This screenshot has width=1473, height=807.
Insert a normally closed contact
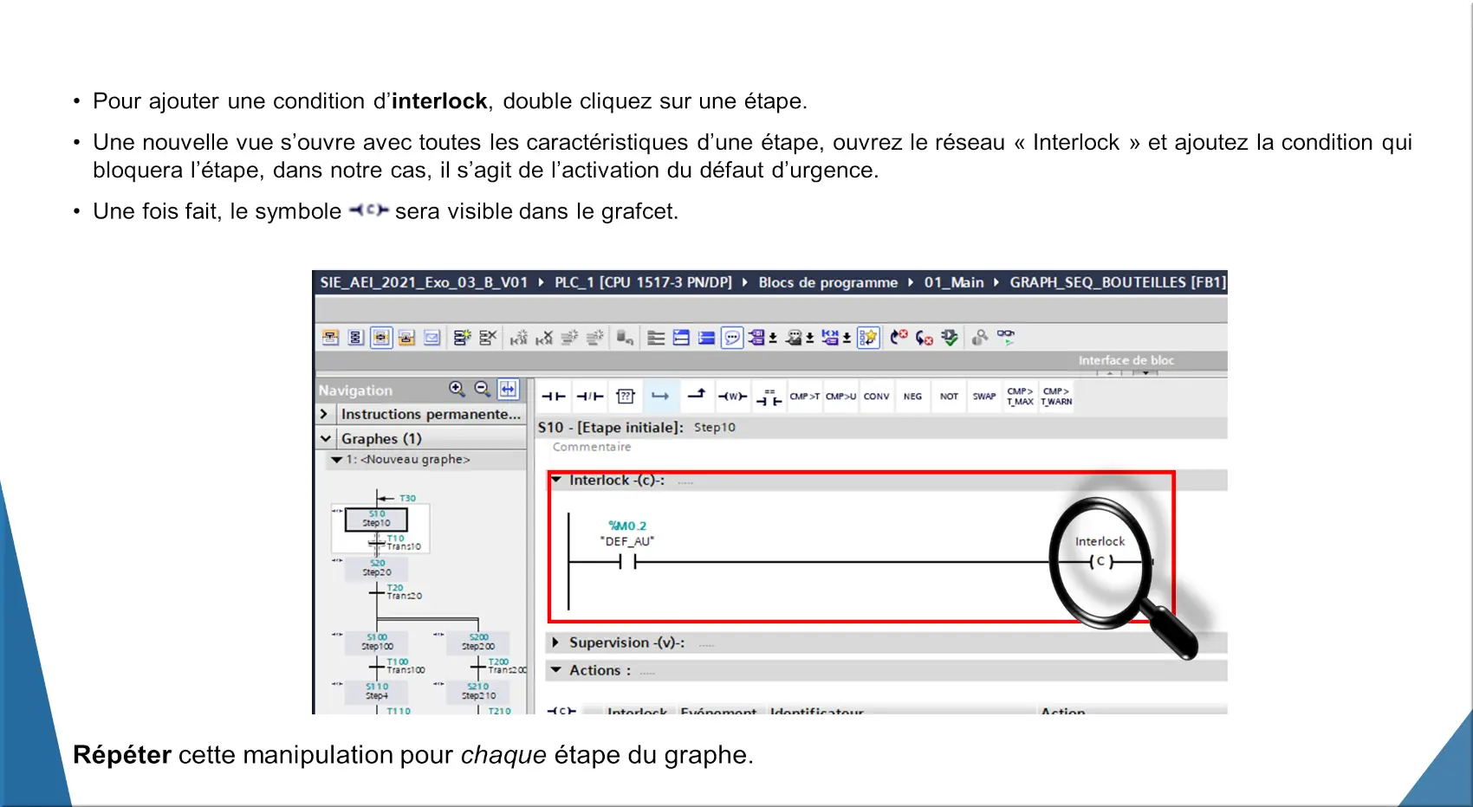590,397
